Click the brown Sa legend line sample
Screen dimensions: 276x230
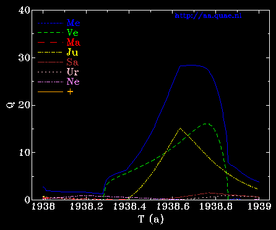(x=50, y=62)
